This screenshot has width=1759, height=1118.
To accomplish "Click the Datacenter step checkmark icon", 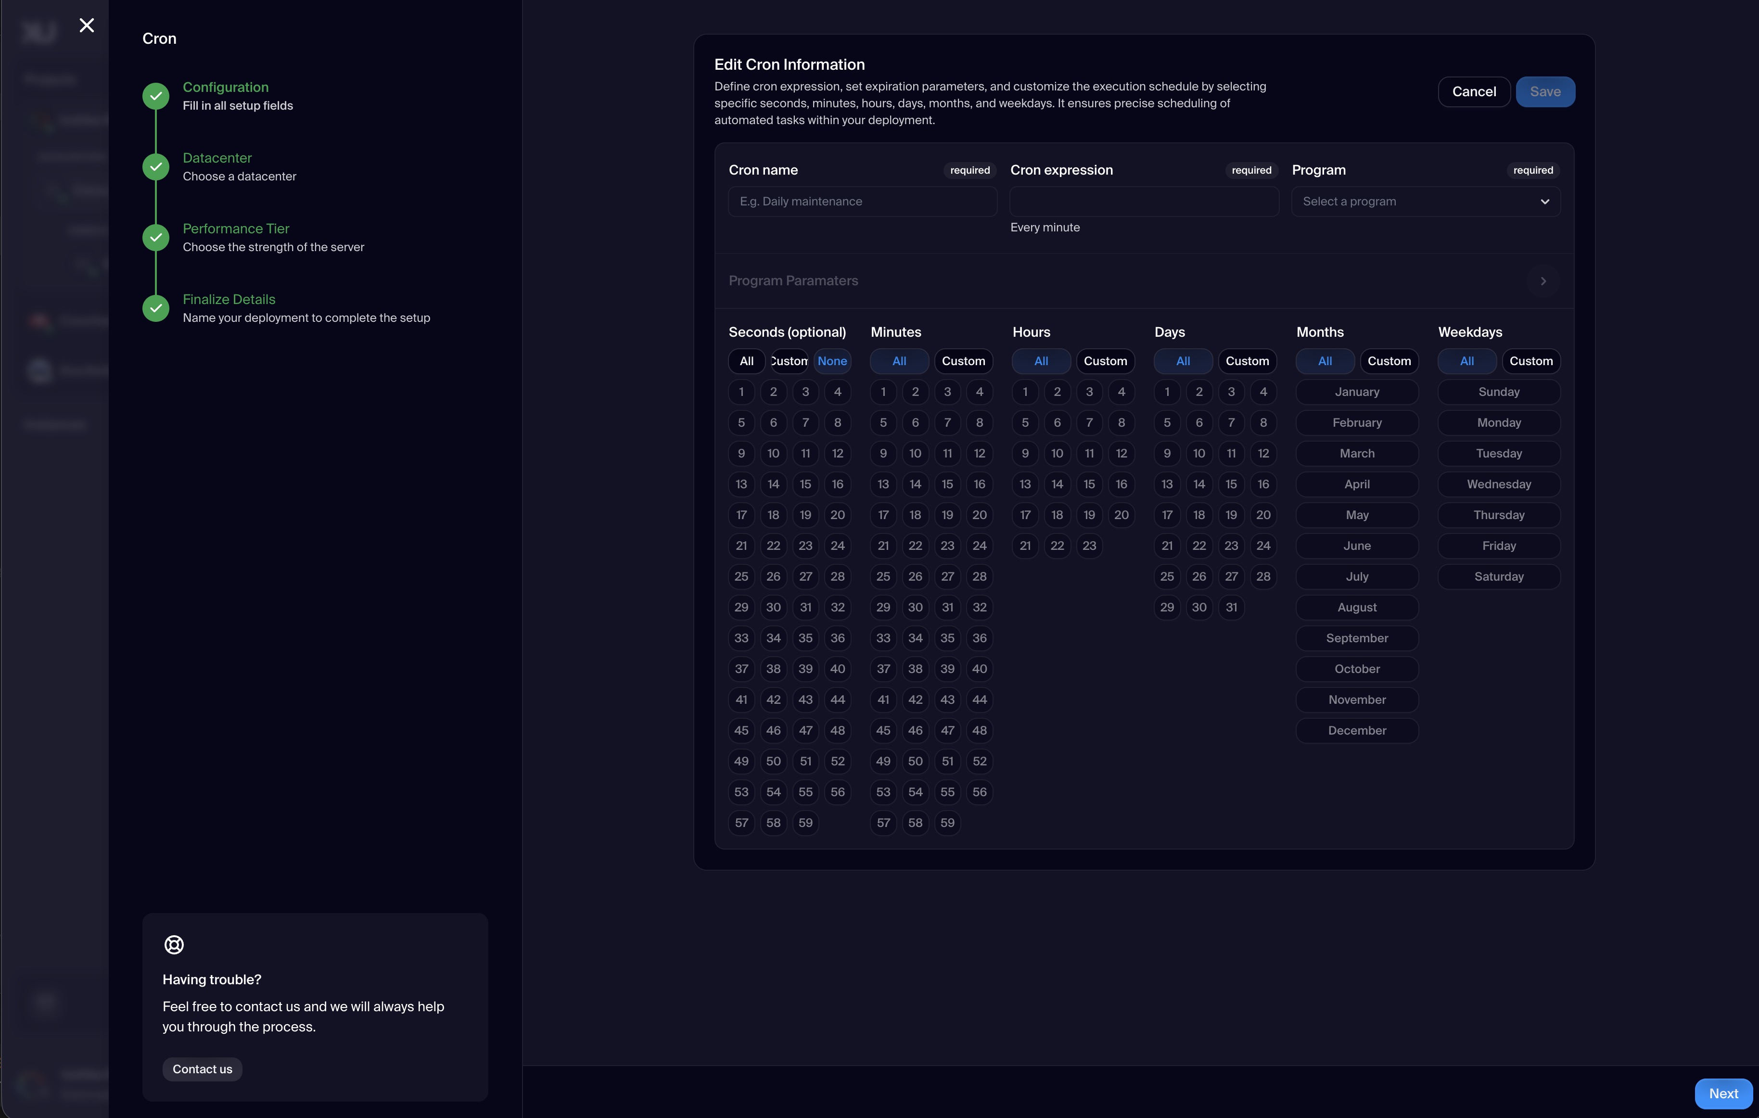I will pos(155,166).
